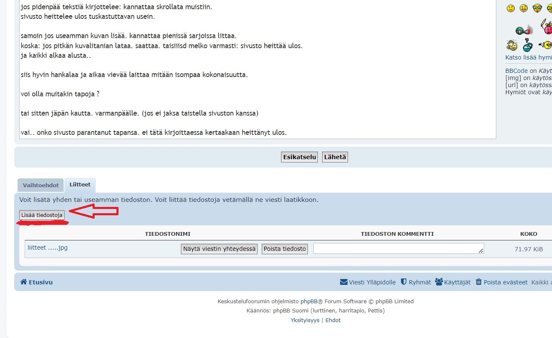The width and height of the screenshot is (552, 338).
Task: Remove attachment with Poista tiedosto
Action: (x=285, y=249)
